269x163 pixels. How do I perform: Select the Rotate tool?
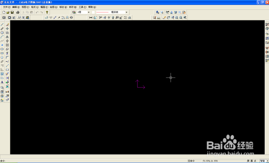click(x=7, y=41)
